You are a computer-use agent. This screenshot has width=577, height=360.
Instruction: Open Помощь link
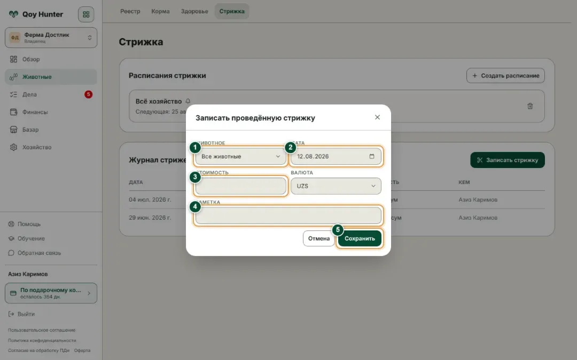tap(29, 224)
